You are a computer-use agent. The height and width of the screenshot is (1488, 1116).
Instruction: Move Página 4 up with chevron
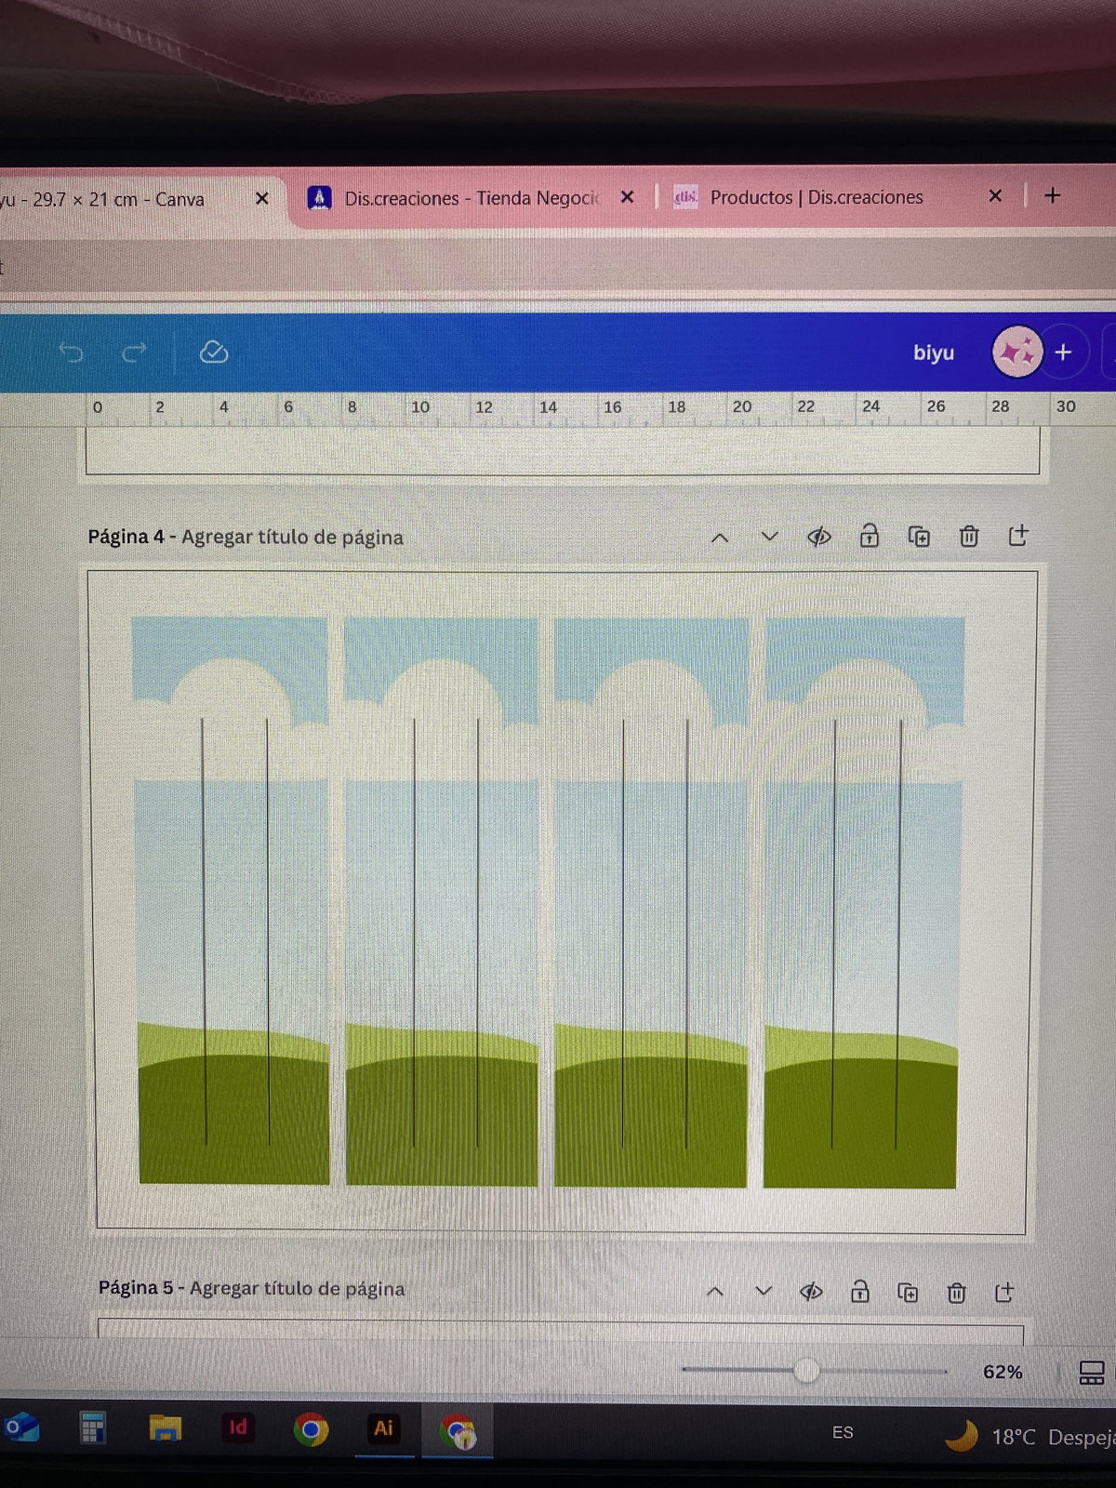click(720, 538)
